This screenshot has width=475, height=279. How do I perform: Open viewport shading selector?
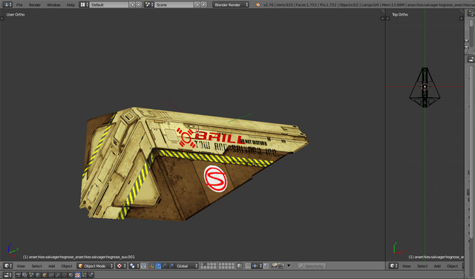[121, 266]
